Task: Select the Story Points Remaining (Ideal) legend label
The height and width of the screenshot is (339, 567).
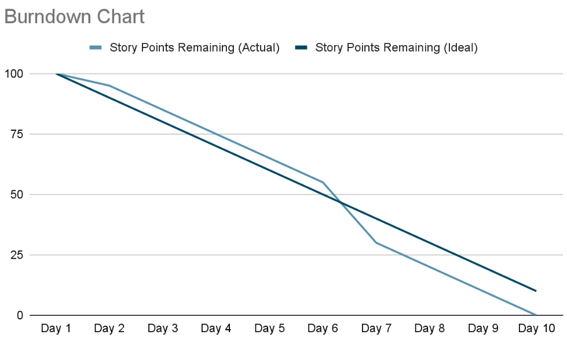Action: 396,48
